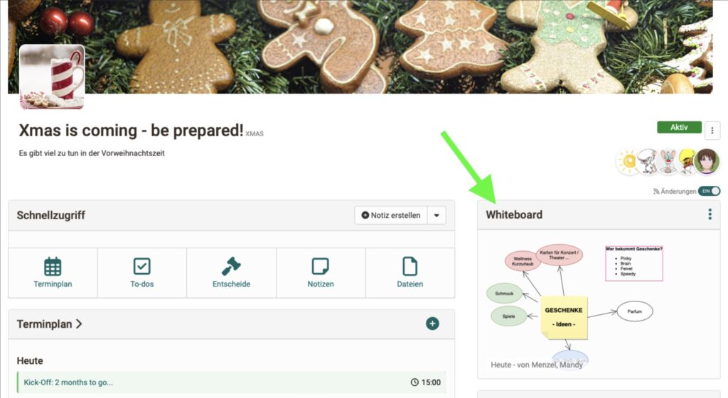Toggle the Änderungen EIN switch
This screenshot has width=728, height=398.
tap(709, 191)
